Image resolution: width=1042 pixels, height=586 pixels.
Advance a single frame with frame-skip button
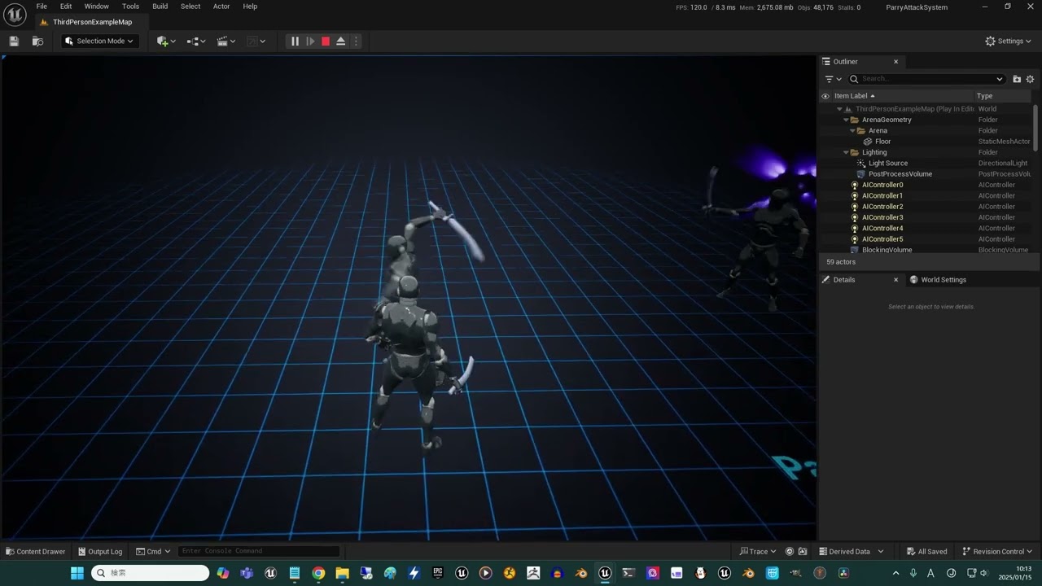(x=310, y=41)
